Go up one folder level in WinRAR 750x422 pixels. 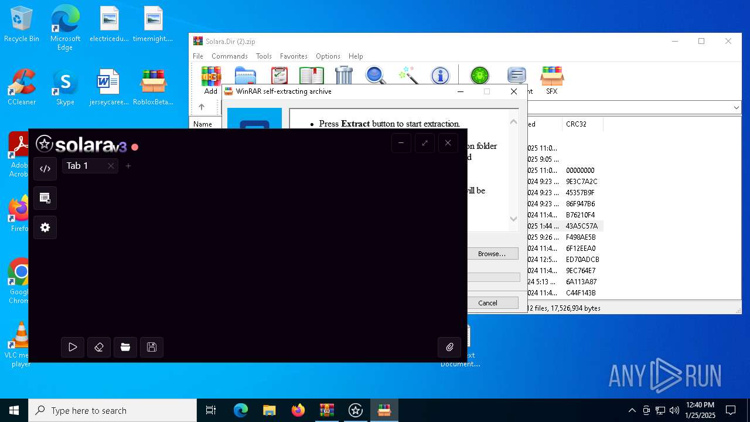click(202, 107)
